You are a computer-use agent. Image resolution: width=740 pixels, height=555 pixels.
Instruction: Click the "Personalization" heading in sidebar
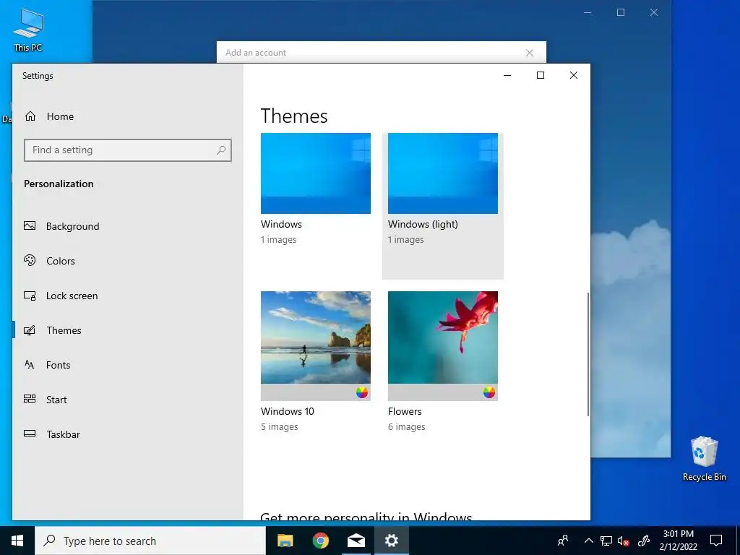[59, 184]
